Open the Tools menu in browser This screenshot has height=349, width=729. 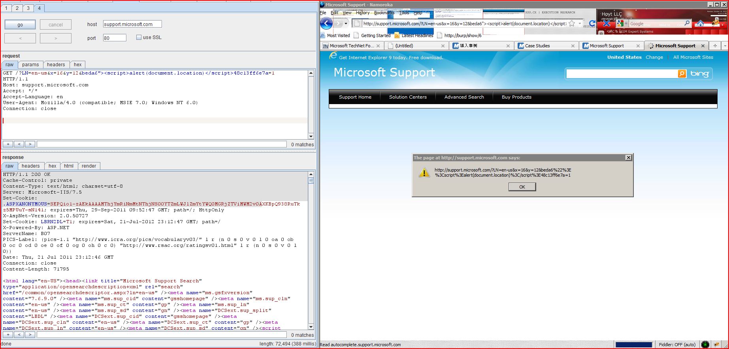tap(404, 13)
